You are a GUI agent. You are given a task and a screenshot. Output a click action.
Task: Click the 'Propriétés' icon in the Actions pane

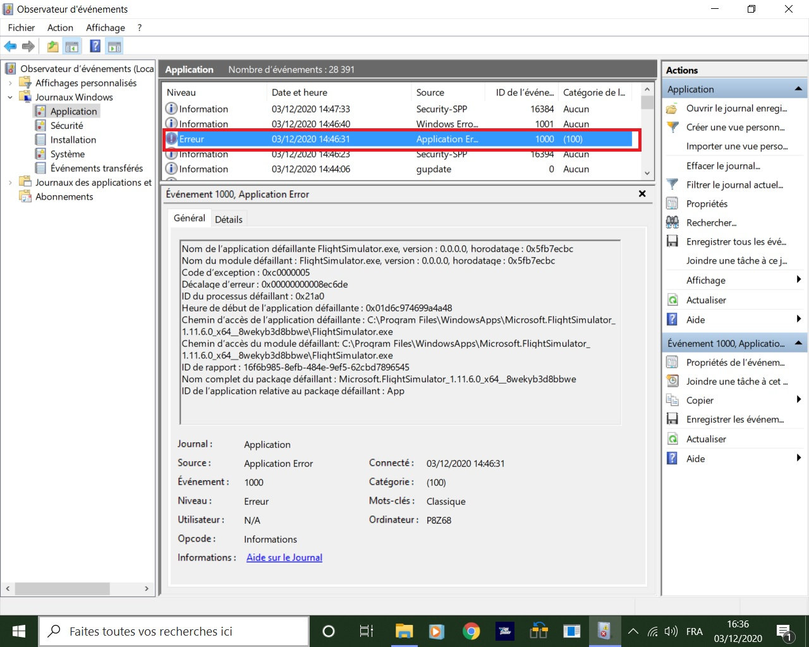pyautogui.click(x=672, y=203)
